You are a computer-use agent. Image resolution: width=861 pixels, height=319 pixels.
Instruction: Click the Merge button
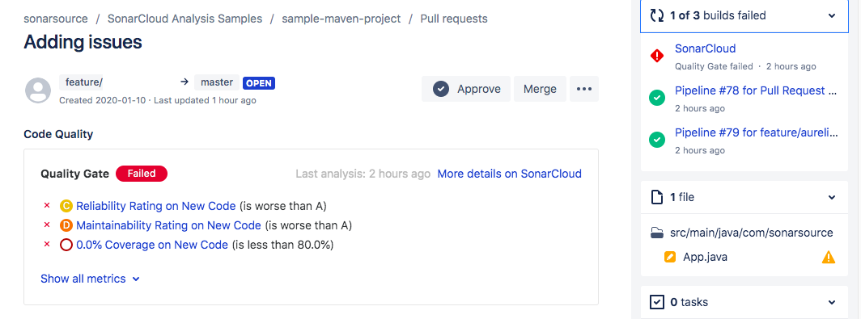pyautogui.click(x=540, y=89)
